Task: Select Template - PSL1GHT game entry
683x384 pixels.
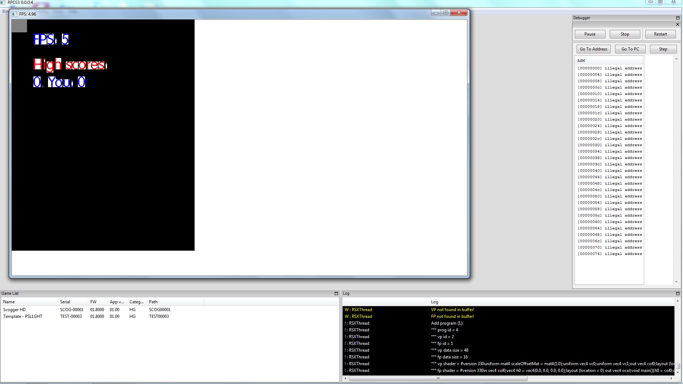Action: [23, 316]
